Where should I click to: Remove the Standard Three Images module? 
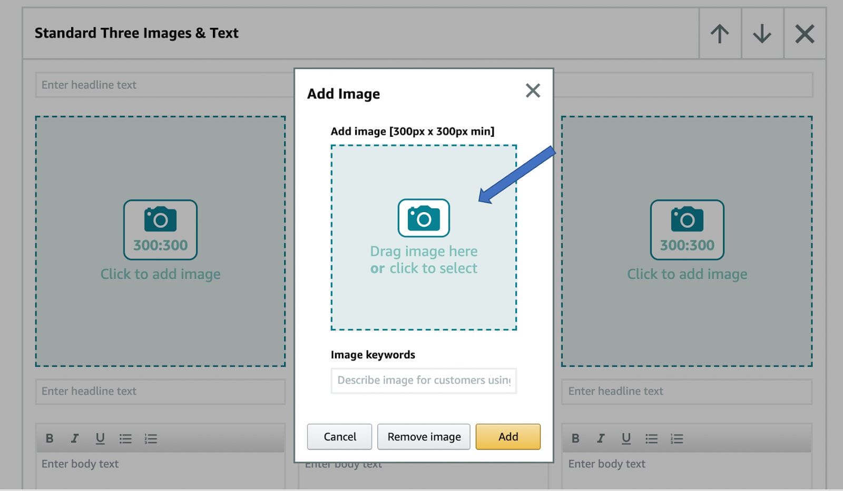coord(805,34)
